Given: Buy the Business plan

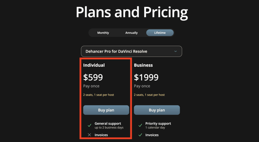Looking at the screenshot, I should tap(157, 110).
